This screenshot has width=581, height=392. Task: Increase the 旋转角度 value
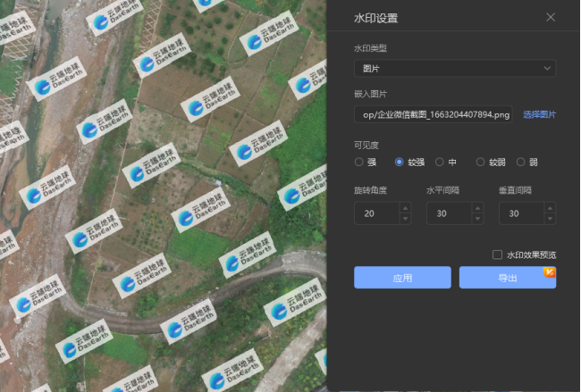406,208
